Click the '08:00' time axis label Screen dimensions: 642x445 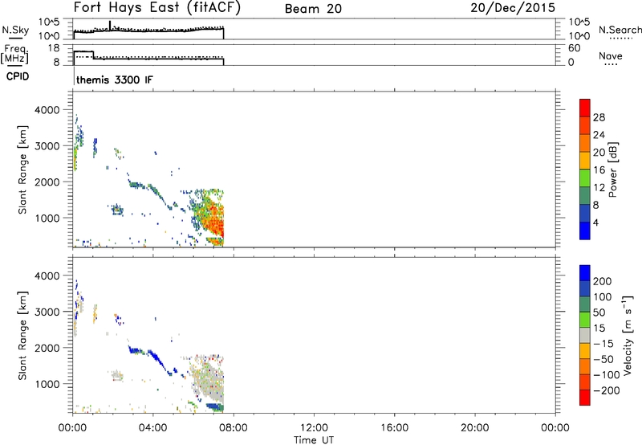234,428
